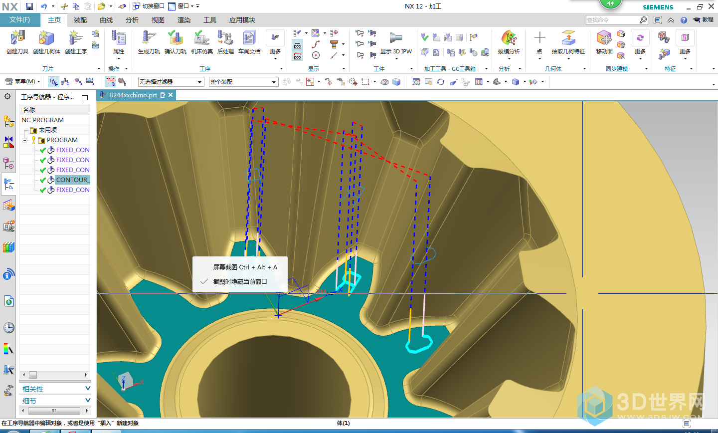Viewport: 718px width, 433px height.
Task: Toggle the 截图时隐藏当前窗口 checked option
Action: point(240,281)
